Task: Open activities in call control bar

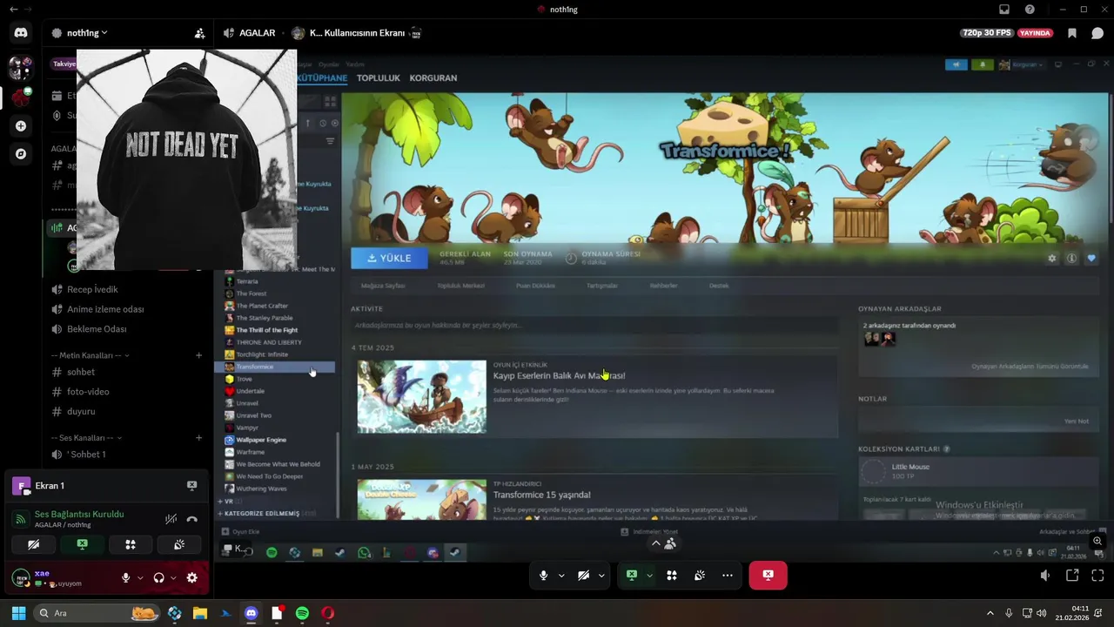Action: pyautogui.click(x=672, y=576)
